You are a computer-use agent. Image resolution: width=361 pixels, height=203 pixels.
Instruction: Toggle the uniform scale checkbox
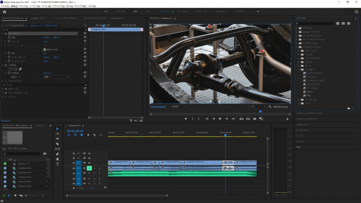point(44,50)
